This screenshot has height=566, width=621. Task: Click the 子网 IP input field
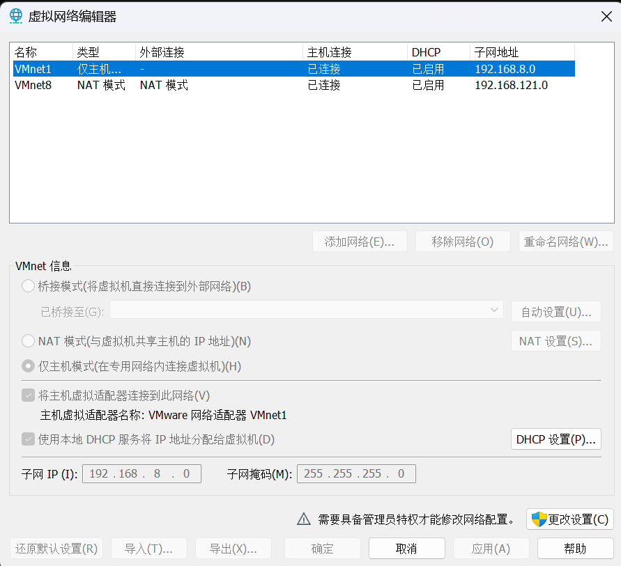click(x=141, y=473)
